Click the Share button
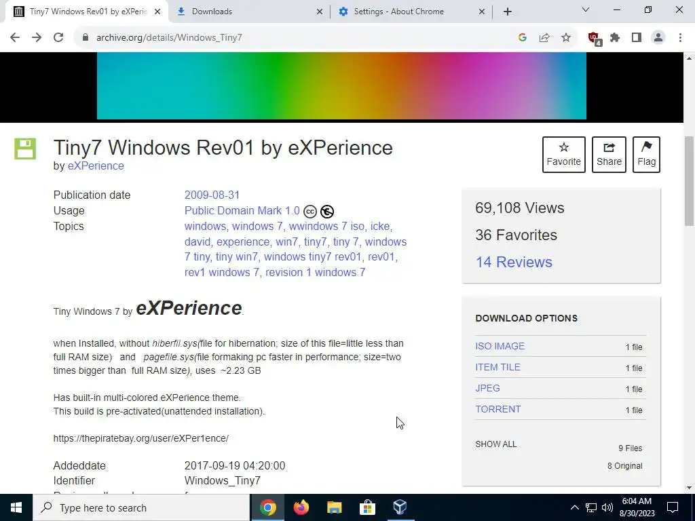The height and width of the screenshot is (521, 695). [609, 155]
